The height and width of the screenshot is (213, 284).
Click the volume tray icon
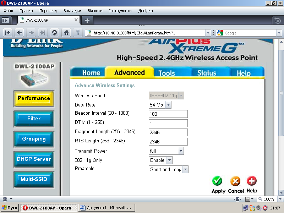pyautogui.click(x=258, y=208)
